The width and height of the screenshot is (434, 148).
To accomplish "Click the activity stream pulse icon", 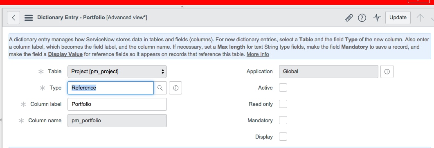I will 377,18.
